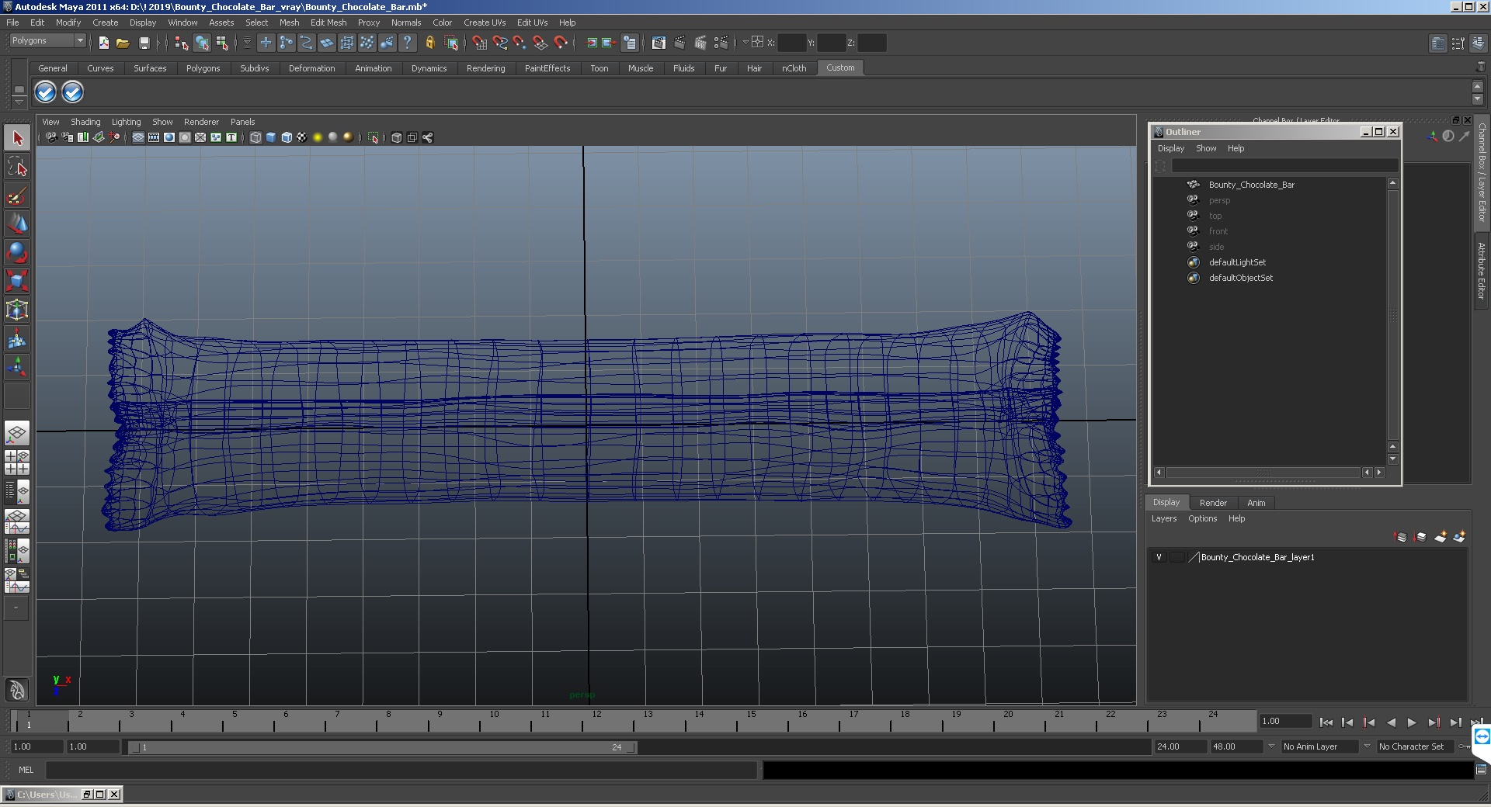Image resolution: width=1491 pixels, height=807 pixels.
Task: Activate the Rotate tool sphere icon
Action: tap(17, 252)
